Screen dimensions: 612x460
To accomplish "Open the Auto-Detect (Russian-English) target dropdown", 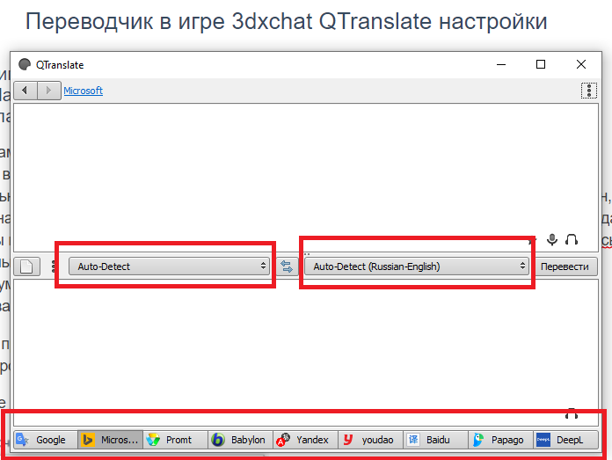I will tap(417, 267).
